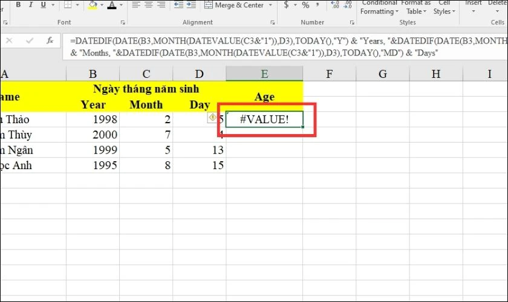508x302 pixels.
Task: Apply the Font Color
Action: tap(112, 5)
